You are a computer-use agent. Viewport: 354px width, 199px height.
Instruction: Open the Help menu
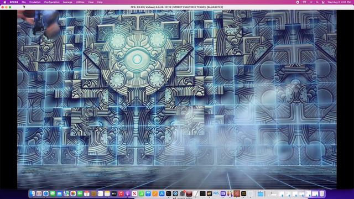pyautogui.click(x=100, y=2)
